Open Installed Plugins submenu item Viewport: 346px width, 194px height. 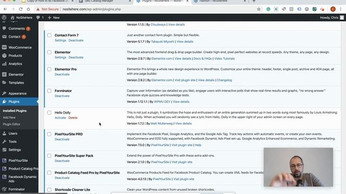point(15,111)
